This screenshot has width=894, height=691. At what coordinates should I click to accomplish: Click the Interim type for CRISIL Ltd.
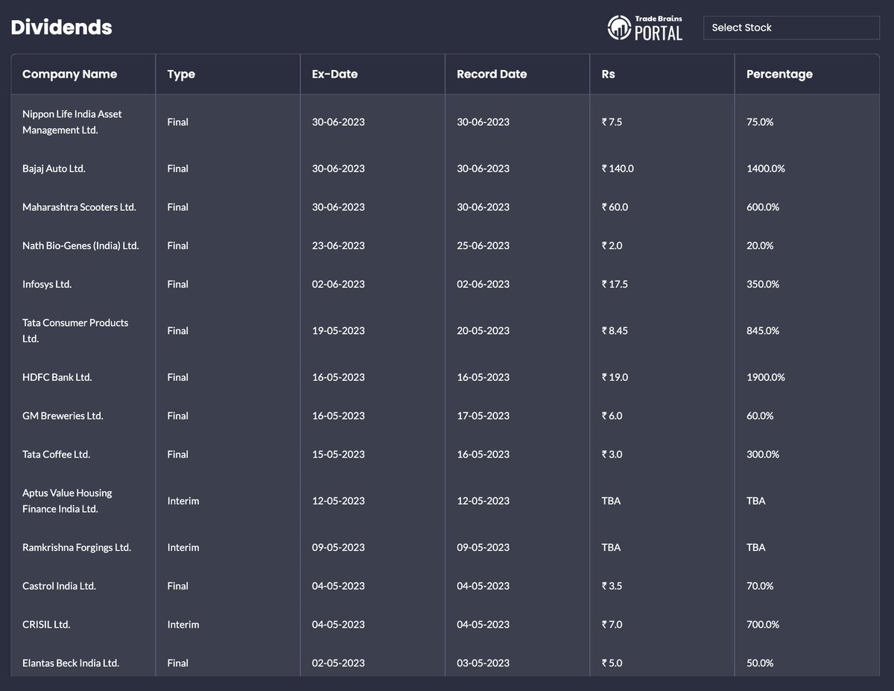pyautogui.click(x=183, y=625)
